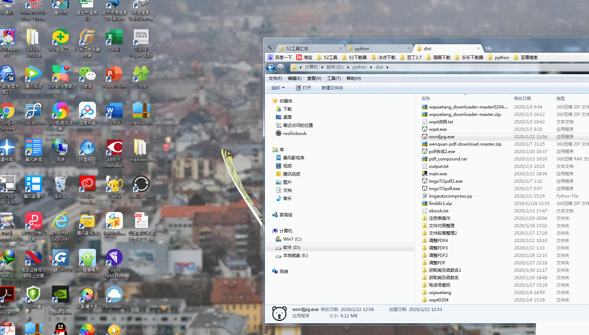Launch KwMusic desktop shortcut
Image resolution: width=589 pixels, height=335 pixels.
pyautogui.click(x=114, y=224)
